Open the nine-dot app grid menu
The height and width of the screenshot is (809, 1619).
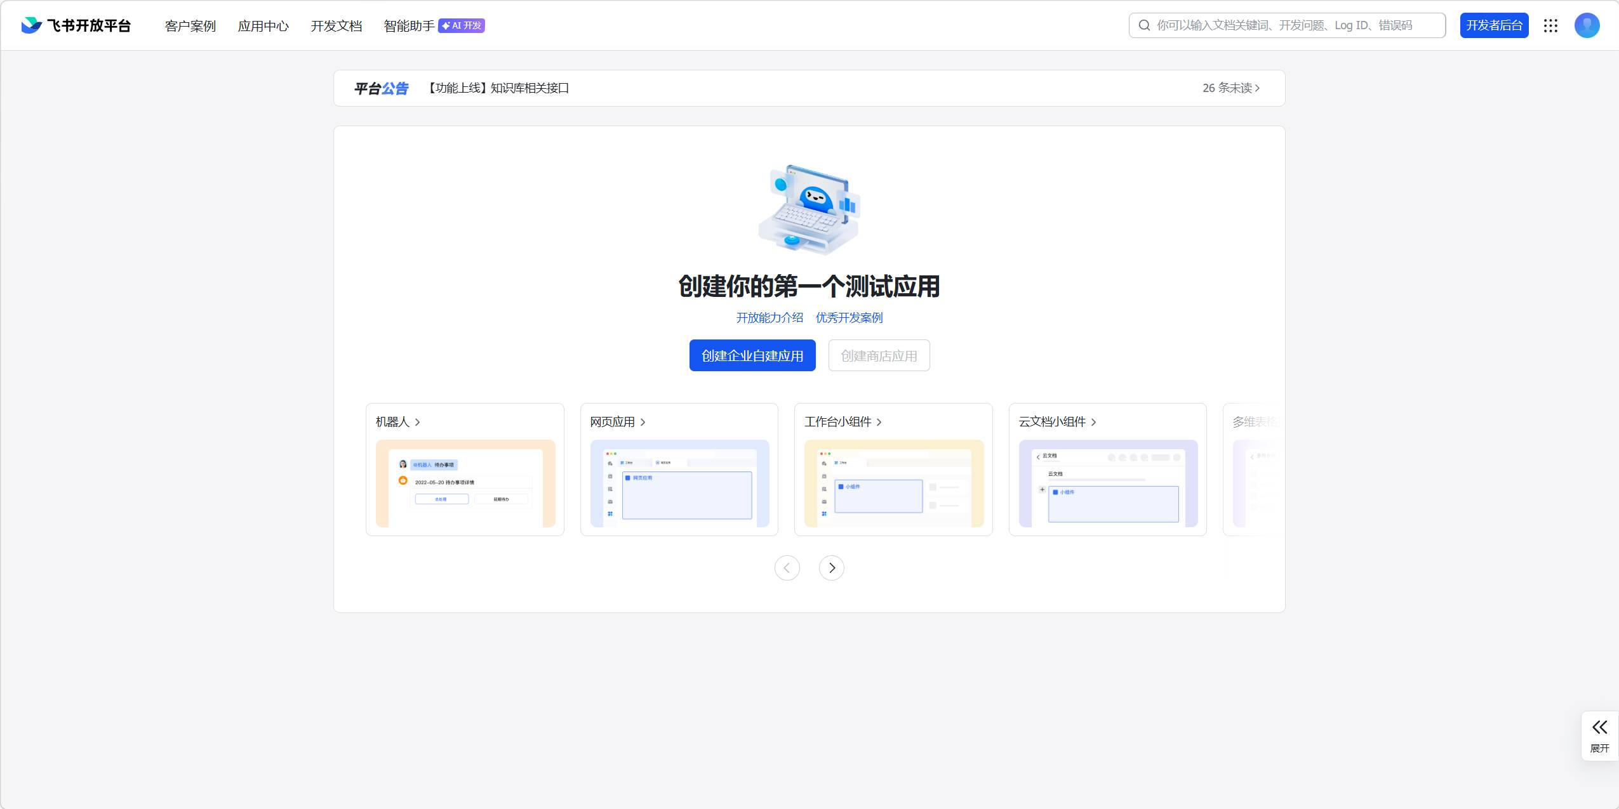[1550, 25]
